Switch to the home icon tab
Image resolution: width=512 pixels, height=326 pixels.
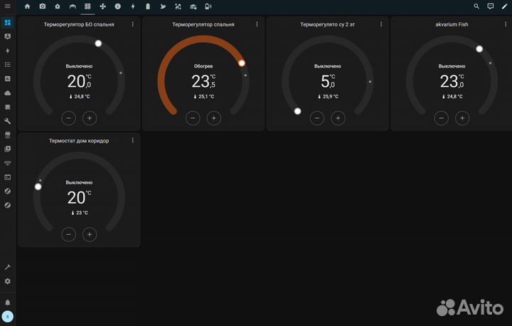[28, 6]
